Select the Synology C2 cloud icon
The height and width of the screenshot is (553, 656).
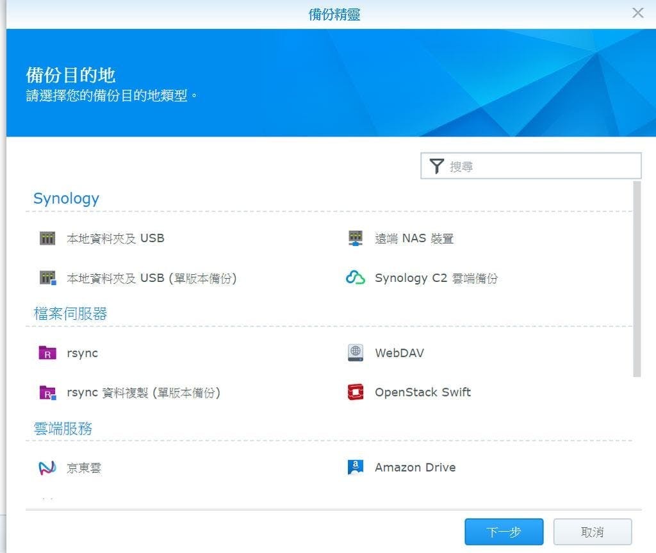(x=356, y=277)
